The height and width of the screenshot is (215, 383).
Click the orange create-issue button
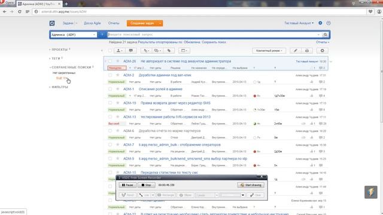click(142, 23)
